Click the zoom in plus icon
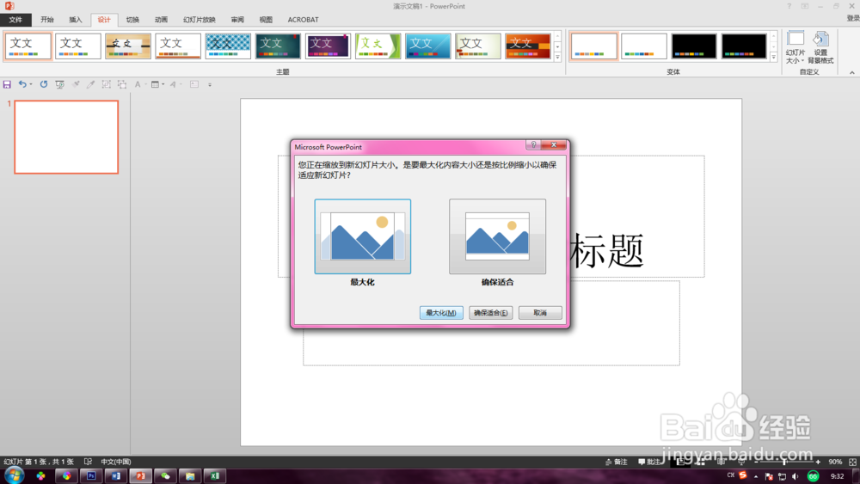Screen dimensions: 860x484 click(818, 462)
